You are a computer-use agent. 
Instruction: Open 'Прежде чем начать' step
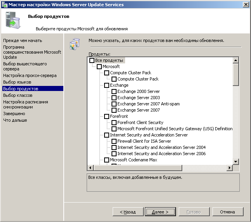[x=23, y=40]
